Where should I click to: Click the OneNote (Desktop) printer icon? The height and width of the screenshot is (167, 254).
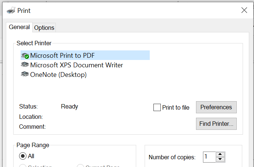point(25,74)
